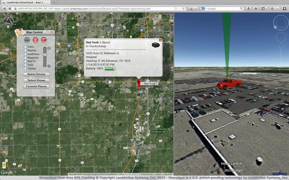Click the Heading and Elevation text line
This screenshot has width=289, height=180.
click(108, 61)
